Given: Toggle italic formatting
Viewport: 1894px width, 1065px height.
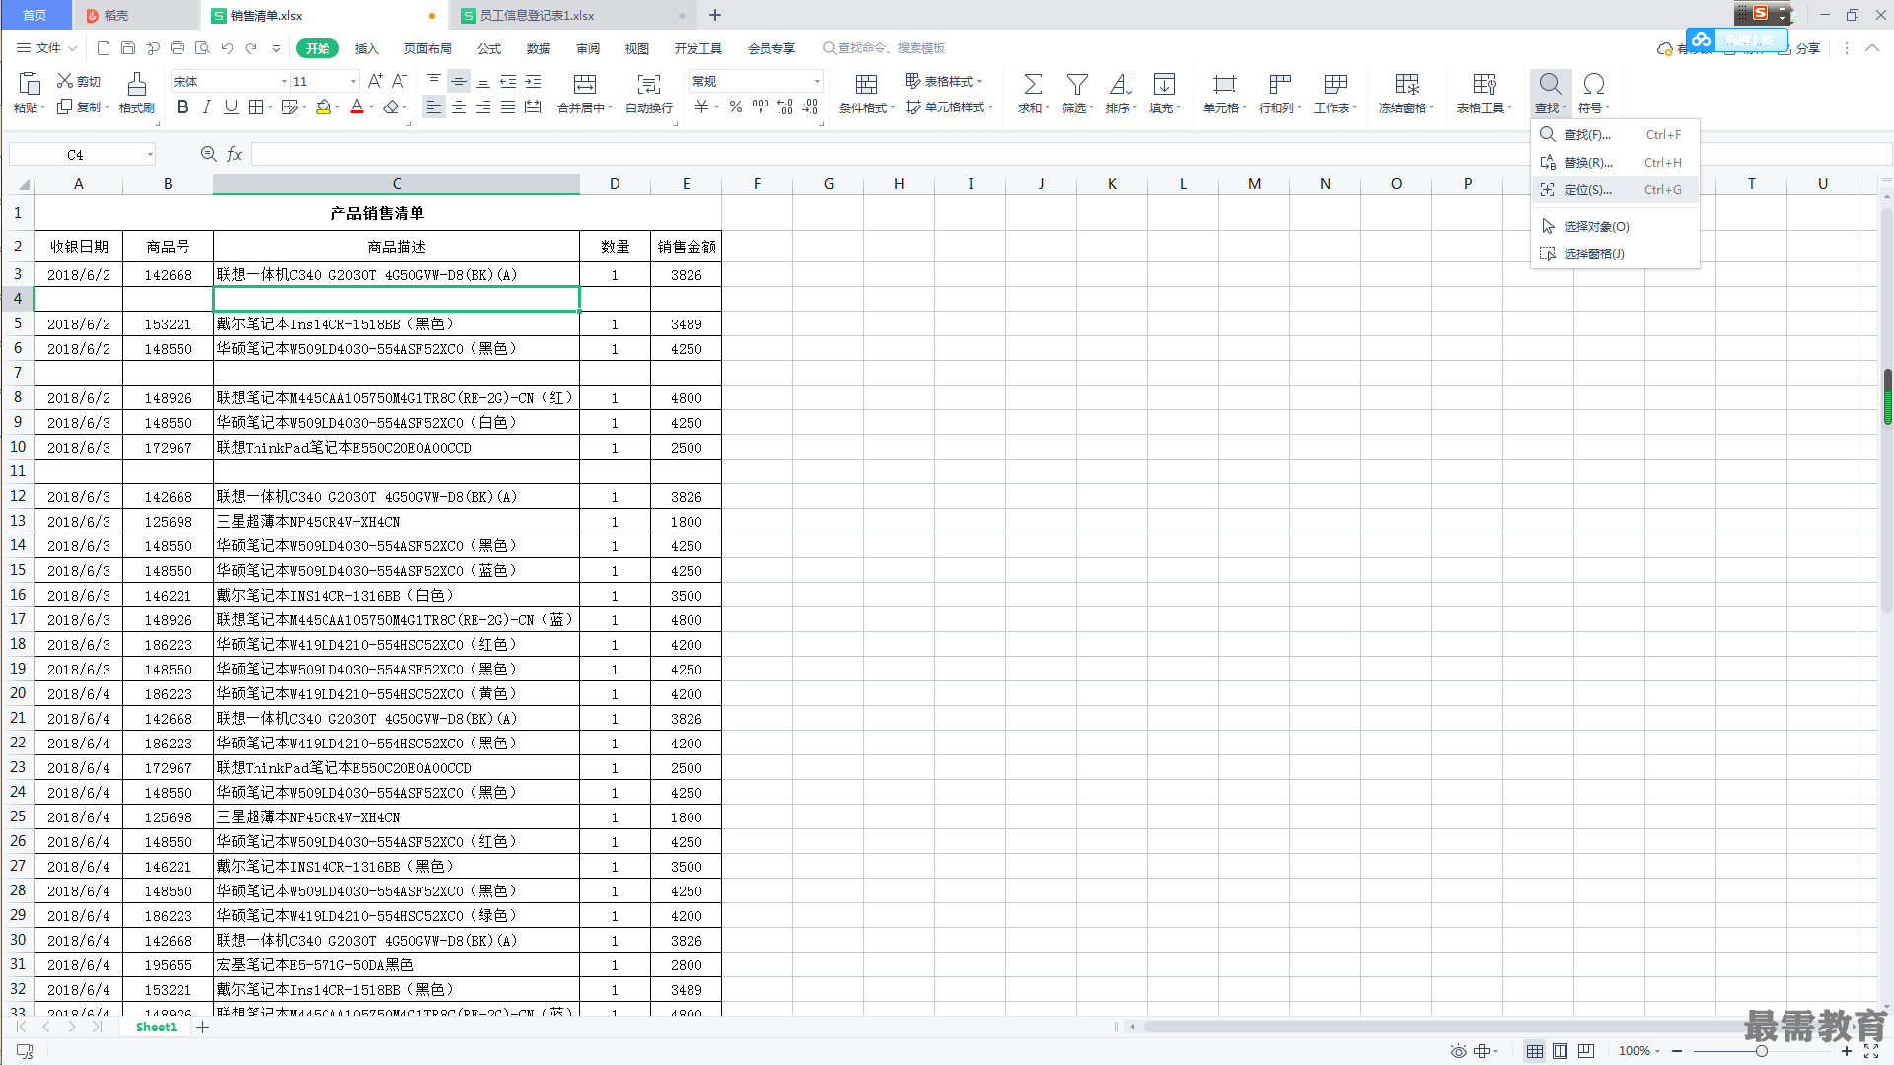Looking at the screenshot, I should [206, 106].
